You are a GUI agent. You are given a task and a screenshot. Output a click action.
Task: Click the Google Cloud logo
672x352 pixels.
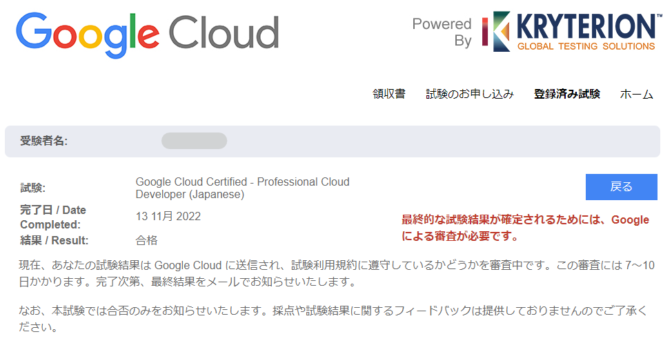[x=148, y=35]
